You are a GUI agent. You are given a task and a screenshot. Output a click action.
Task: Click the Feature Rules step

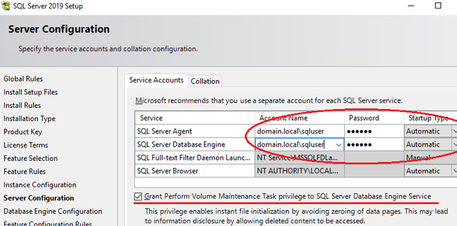(x=25, y=172)
